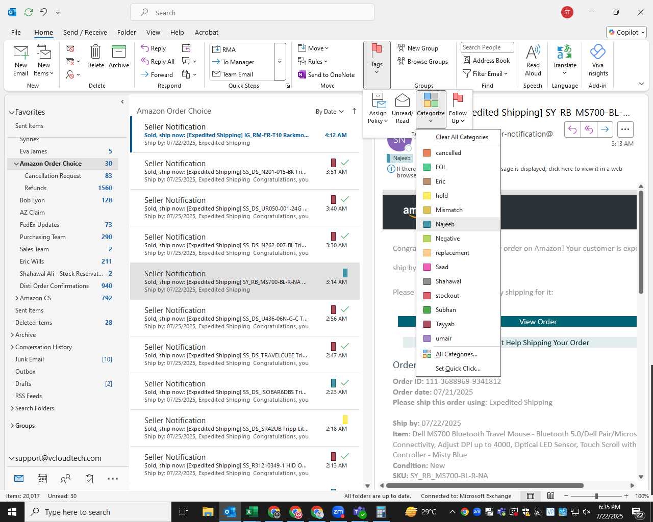Open File Explorer from taskbar
Screen dimensions: 653x522
point(208,512)
